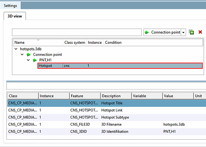The height and width of the screenshot is (147, 206).
Task: Switch to the 3D view tab
Action: [x=15, y=16]
